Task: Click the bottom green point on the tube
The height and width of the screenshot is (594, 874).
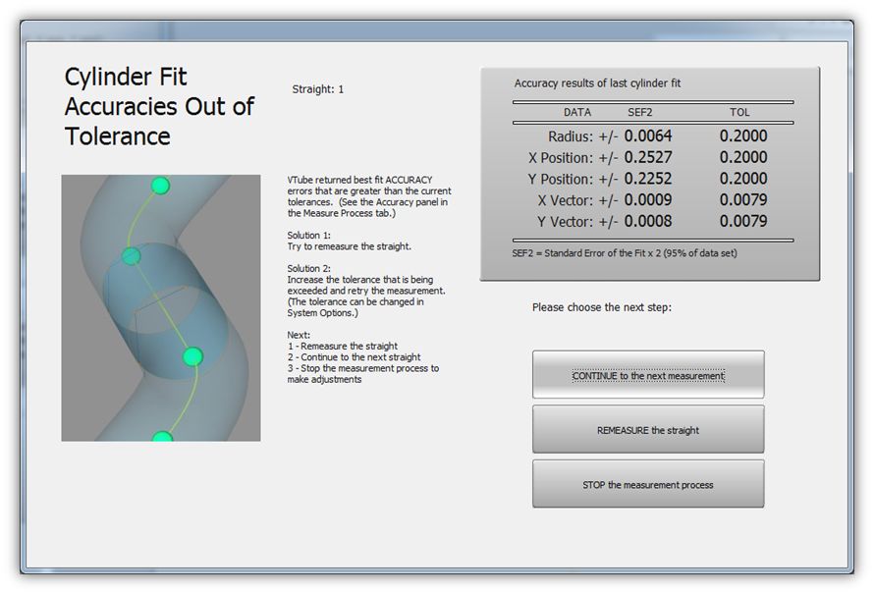Action: tap(162, 435)
